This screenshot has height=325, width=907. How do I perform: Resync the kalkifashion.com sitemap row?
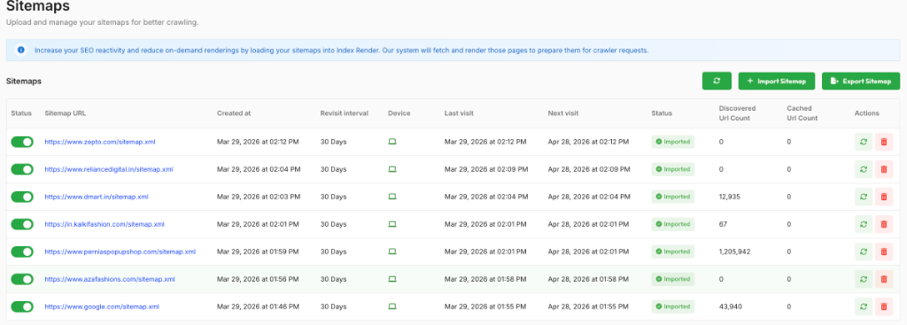pos(864,224)
